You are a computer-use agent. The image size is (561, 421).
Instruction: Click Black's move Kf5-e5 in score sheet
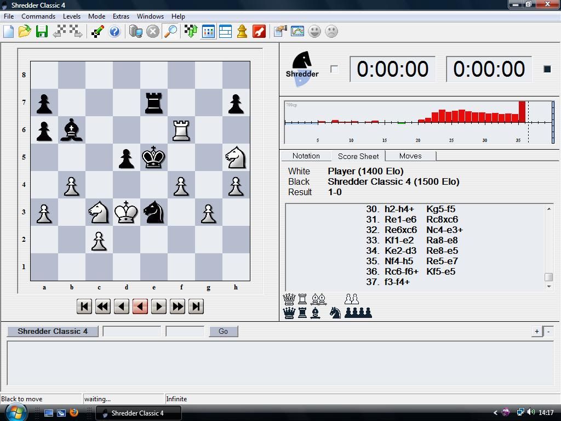(x=441, y=272)
